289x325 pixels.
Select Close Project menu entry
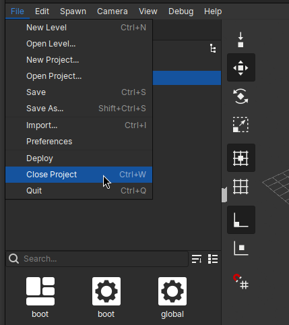pyautogui.click(x=79, y=175)
